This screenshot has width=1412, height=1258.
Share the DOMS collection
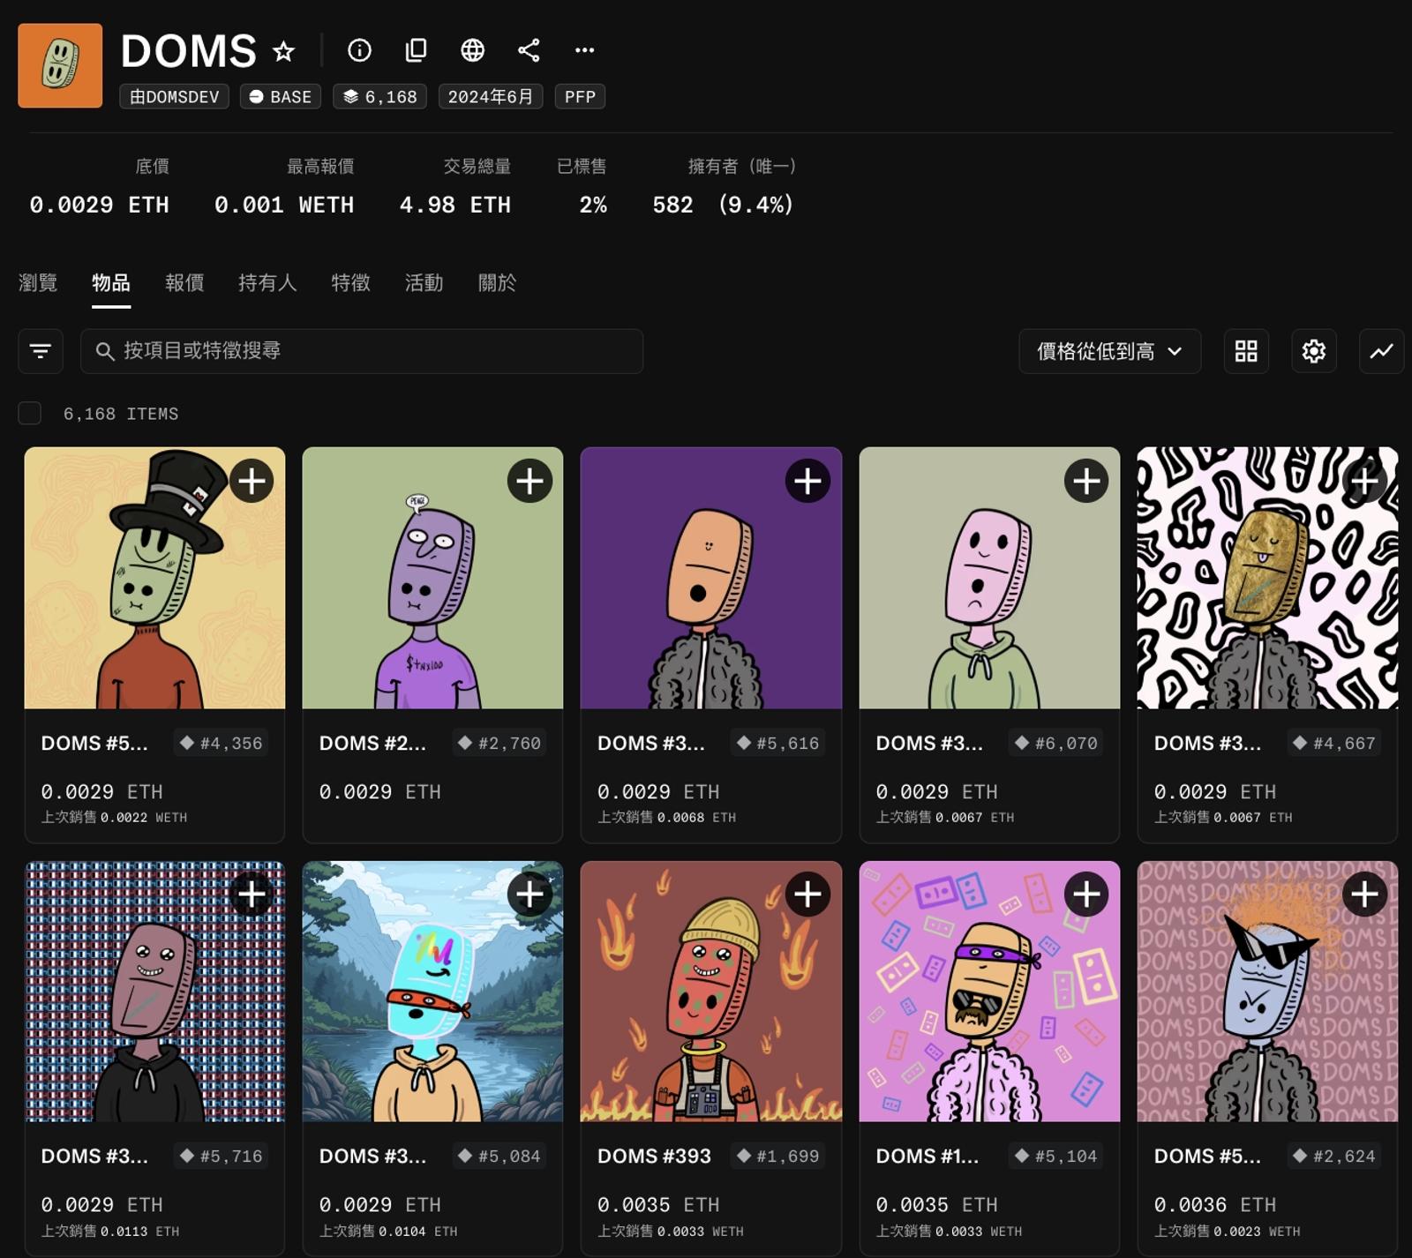529,50
